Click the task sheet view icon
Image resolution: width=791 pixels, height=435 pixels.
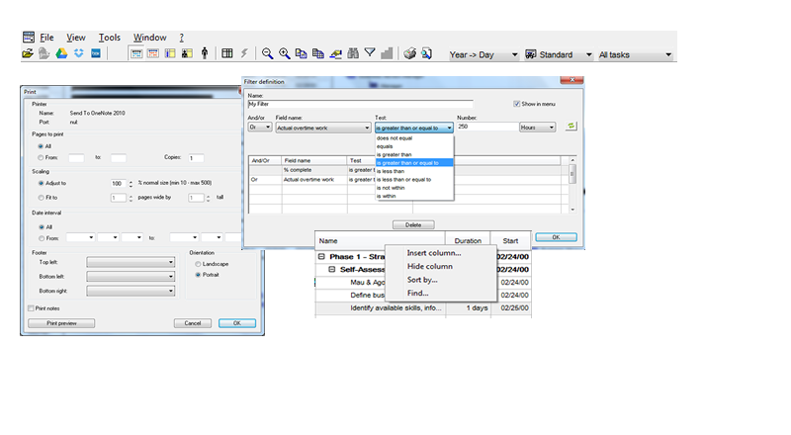(170, 53)
